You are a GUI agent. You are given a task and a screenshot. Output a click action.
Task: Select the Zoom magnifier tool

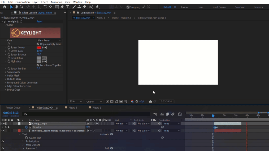coord(21,7)
